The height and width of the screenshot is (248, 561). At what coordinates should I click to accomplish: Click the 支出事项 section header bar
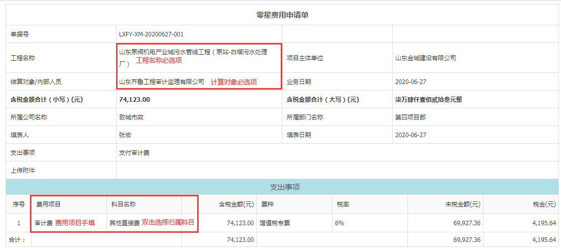pyautogui.click(x=282, y=187)
